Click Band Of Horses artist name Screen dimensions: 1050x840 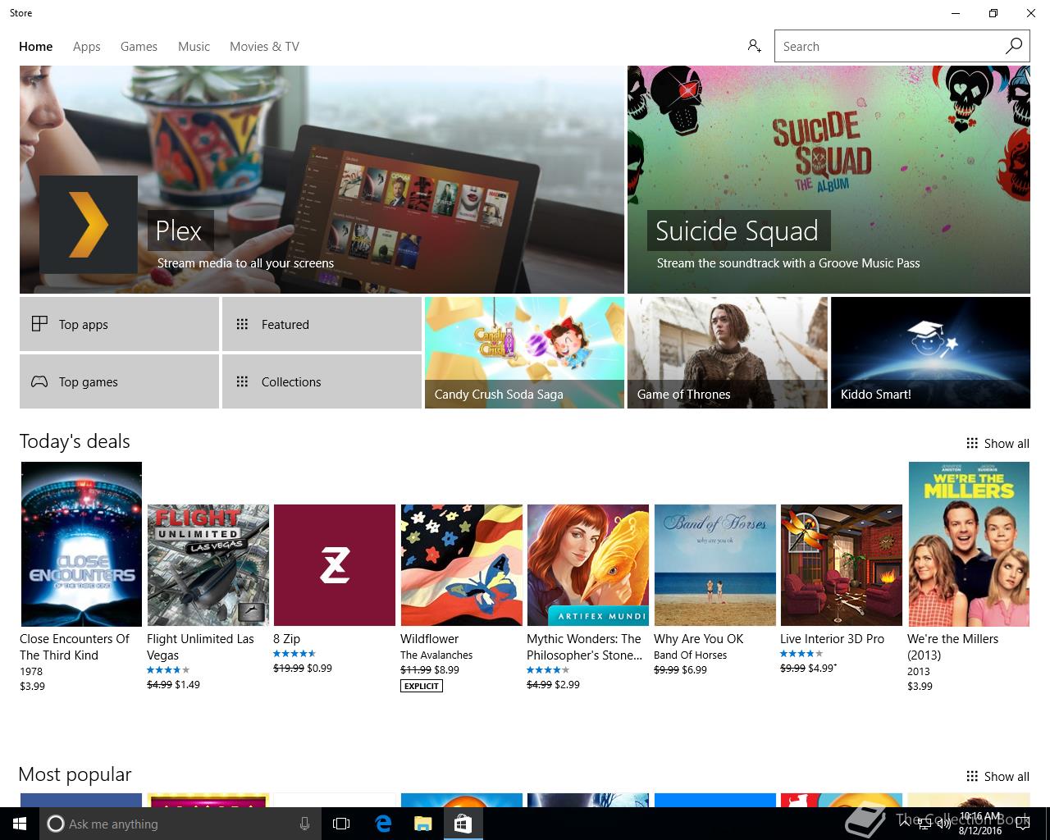click(x=690, y=655)
